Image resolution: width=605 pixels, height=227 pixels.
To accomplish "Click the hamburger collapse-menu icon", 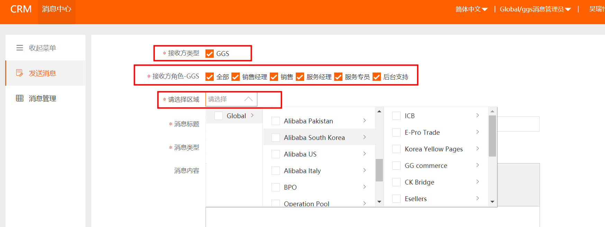I will (20, 48).
